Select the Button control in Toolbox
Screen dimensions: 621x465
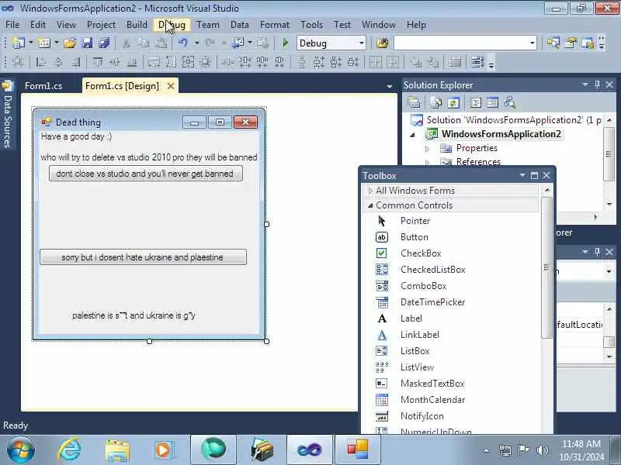[415, 237]
